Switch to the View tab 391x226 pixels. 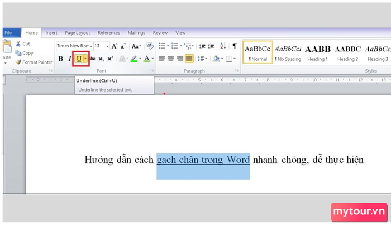[x=180, y=33]
